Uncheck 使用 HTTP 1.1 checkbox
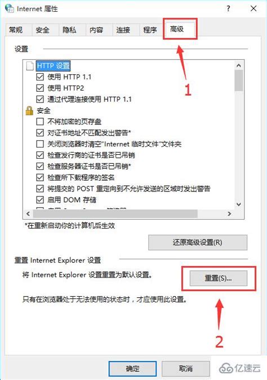This screenshot has height=380, width=267. point(40,77)
